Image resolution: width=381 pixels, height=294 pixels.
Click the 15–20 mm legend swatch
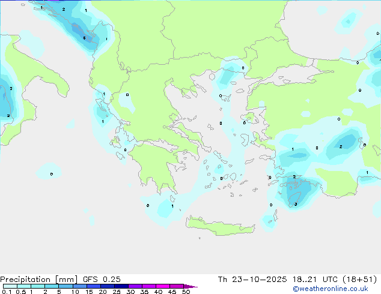93,286
